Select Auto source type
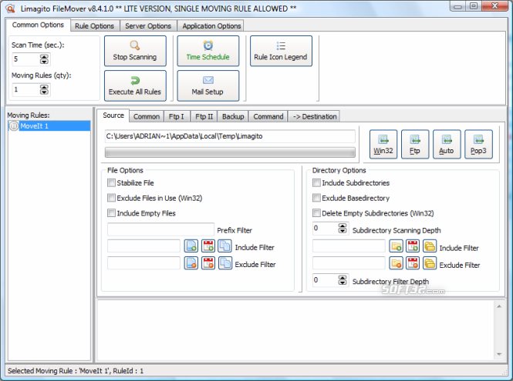This screenshot has height=381, width=513. click(x=447, y=144)
